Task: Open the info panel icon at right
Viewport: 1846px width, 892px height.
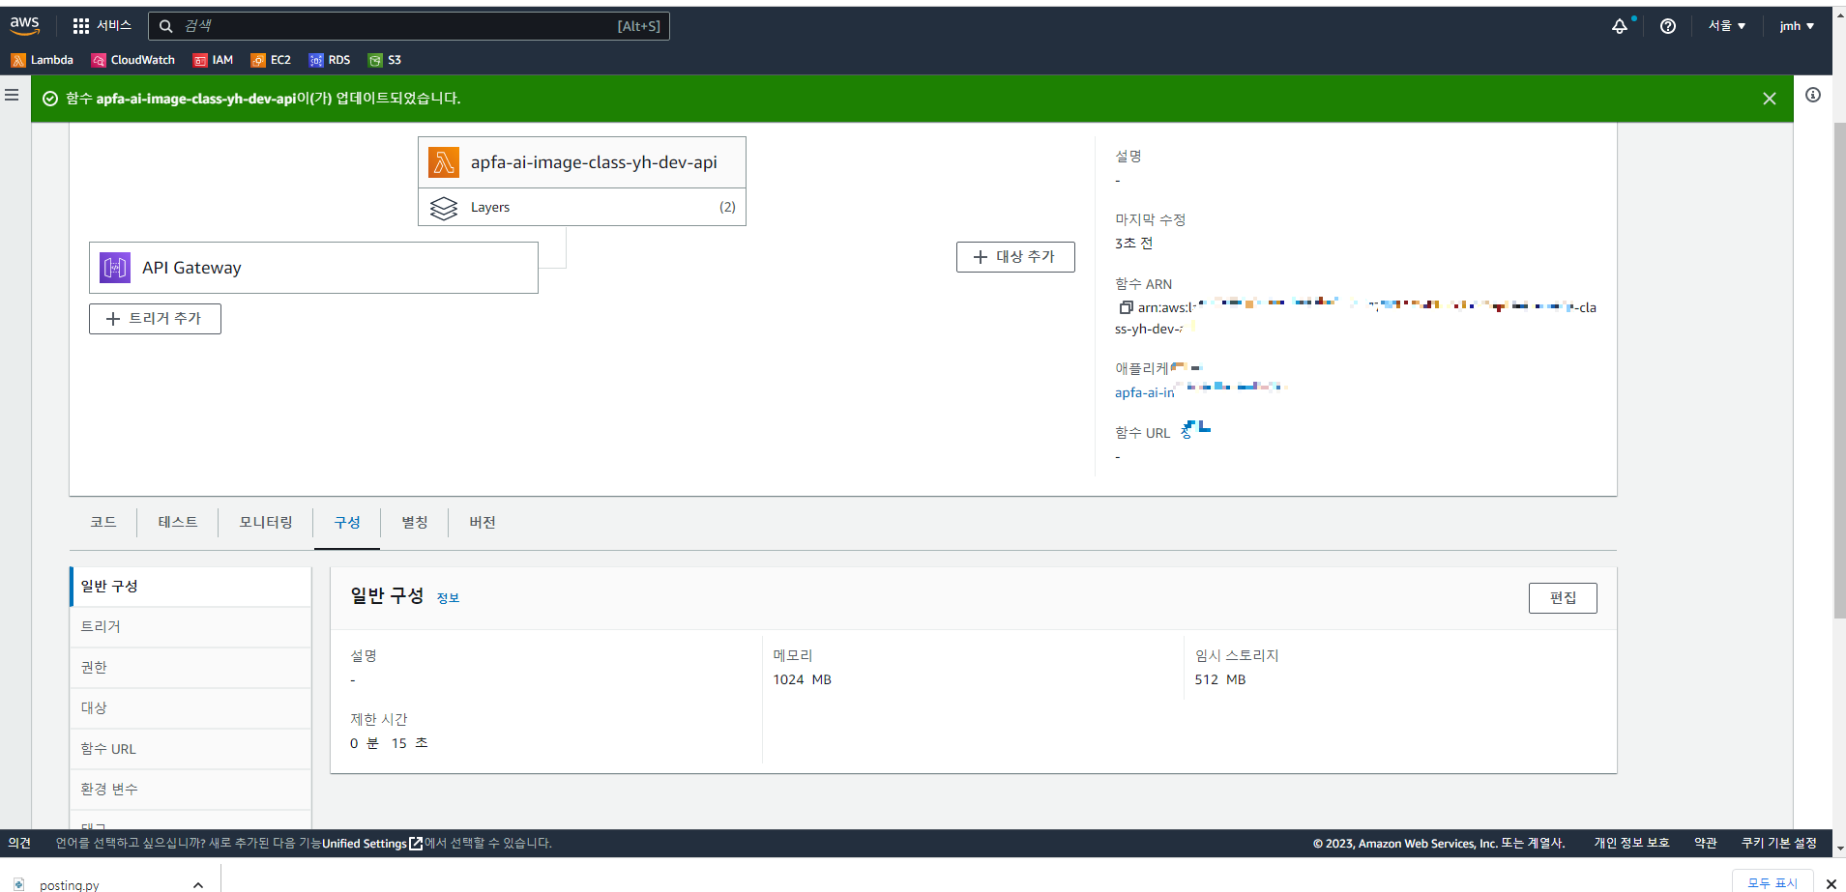Action: [x=1813, y=95]
